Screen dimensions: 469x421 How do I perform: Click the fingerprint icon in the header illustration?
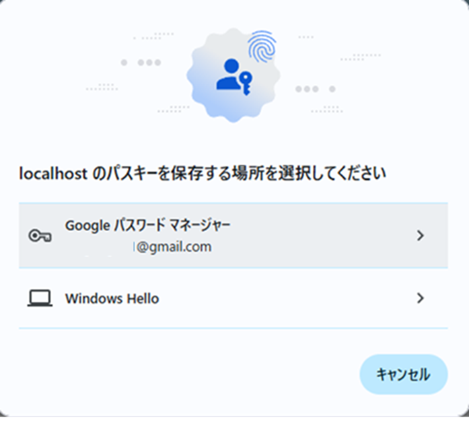[262, 46]
